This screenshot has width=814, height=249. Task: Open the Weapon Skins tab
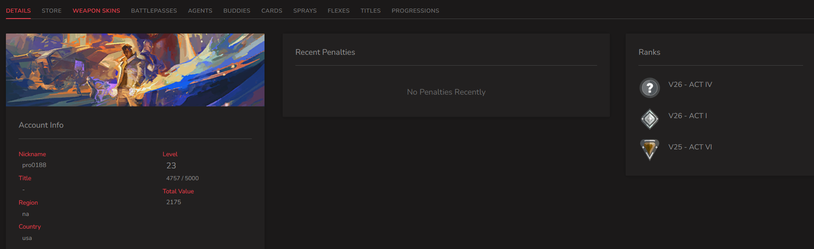[x=96, y=10]
